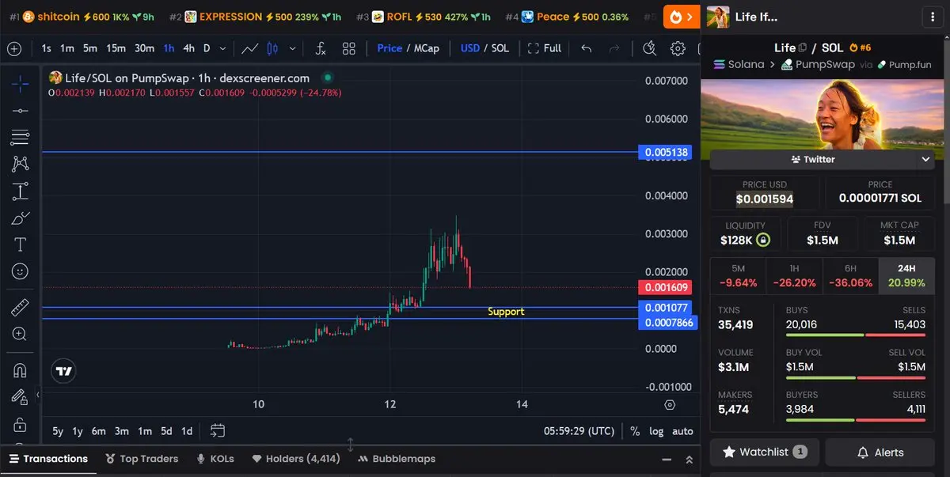Select the 5m timeframe
The width and height of the screenshot is (950, 477).
click(x=90, y=48)
